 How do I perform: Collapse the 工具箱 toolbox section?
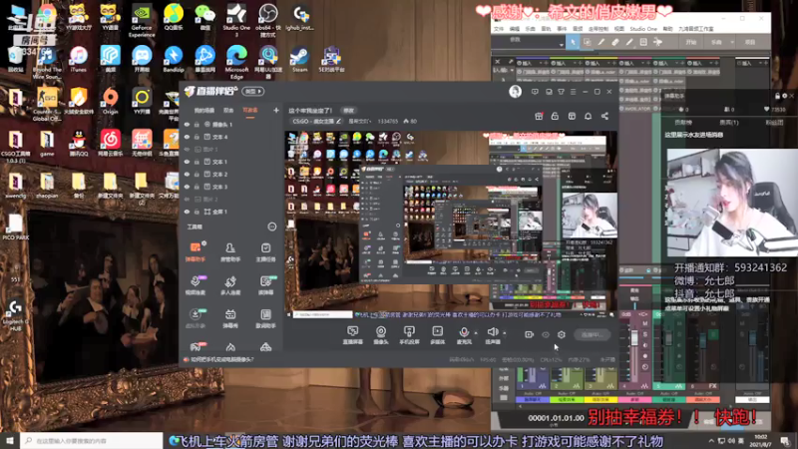point(271,226)
